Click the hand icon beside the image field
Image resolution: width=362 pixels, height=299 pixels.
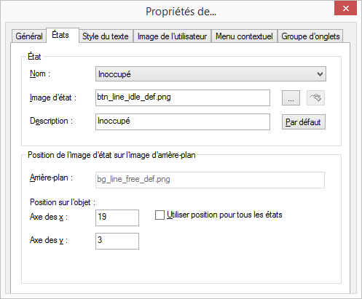(315, 98)
